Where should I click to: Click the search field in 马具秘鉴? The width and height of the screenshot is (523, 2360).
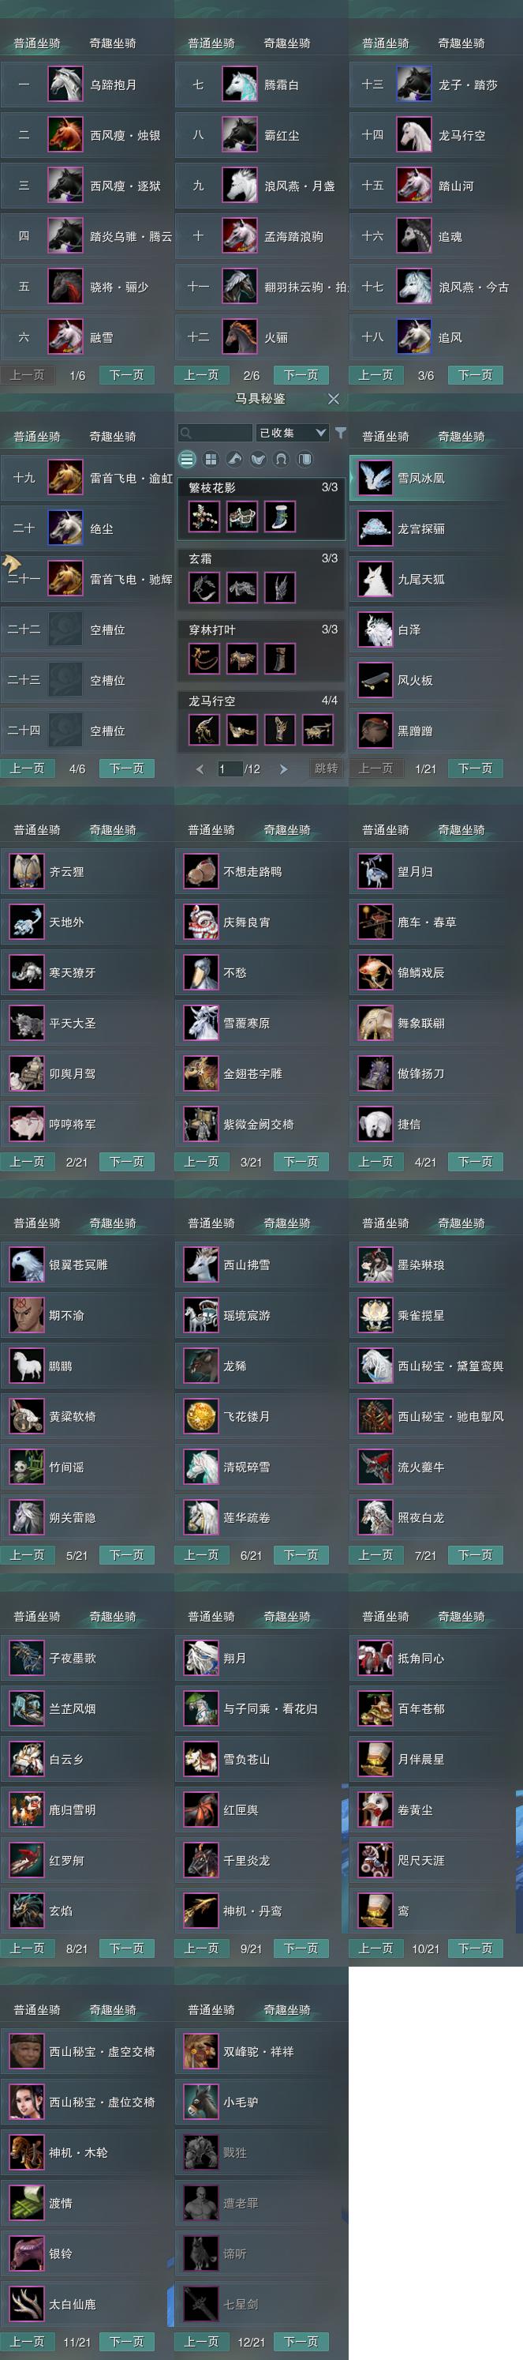pyautogui.click(x=216, y=432)
